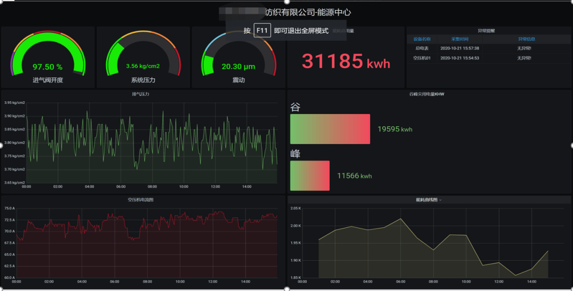Click the right-edge middle resize handle
Viewport: 573px width, 291px height.
571,145
